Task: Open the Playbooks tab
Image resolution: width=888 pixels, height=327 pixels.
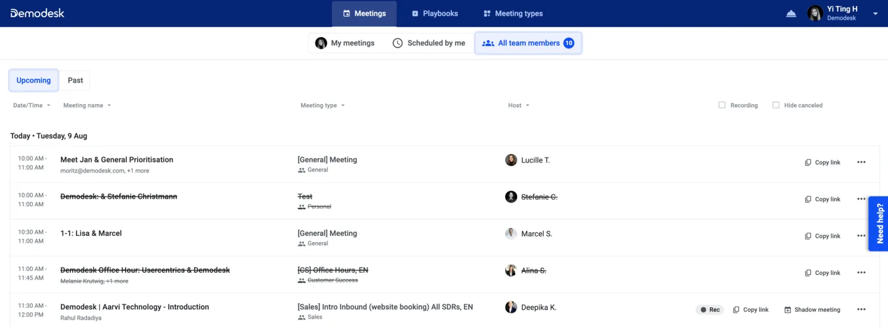Action: pos(434,14)
